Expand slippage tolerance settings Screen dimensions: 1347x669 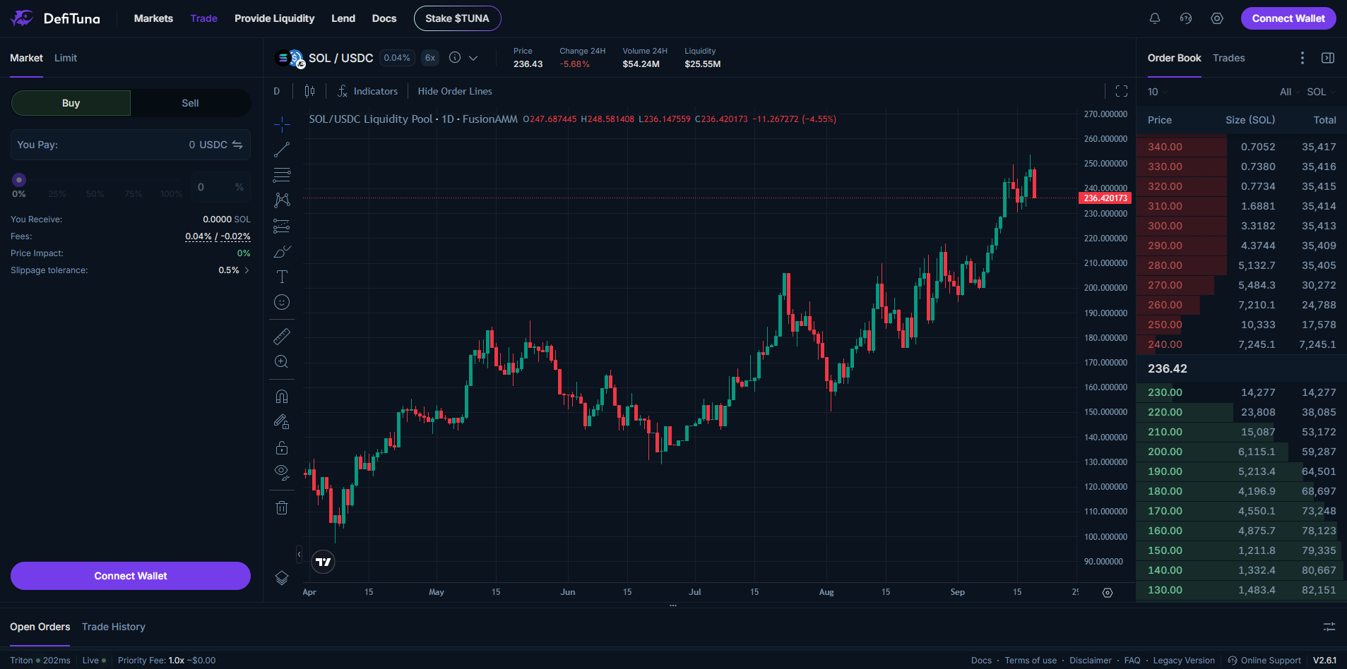click(x=247, y=270)
